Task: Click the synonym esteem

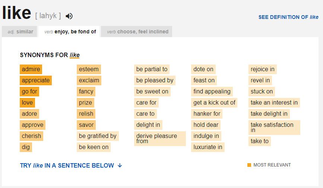Action: [x=89, y=69]
